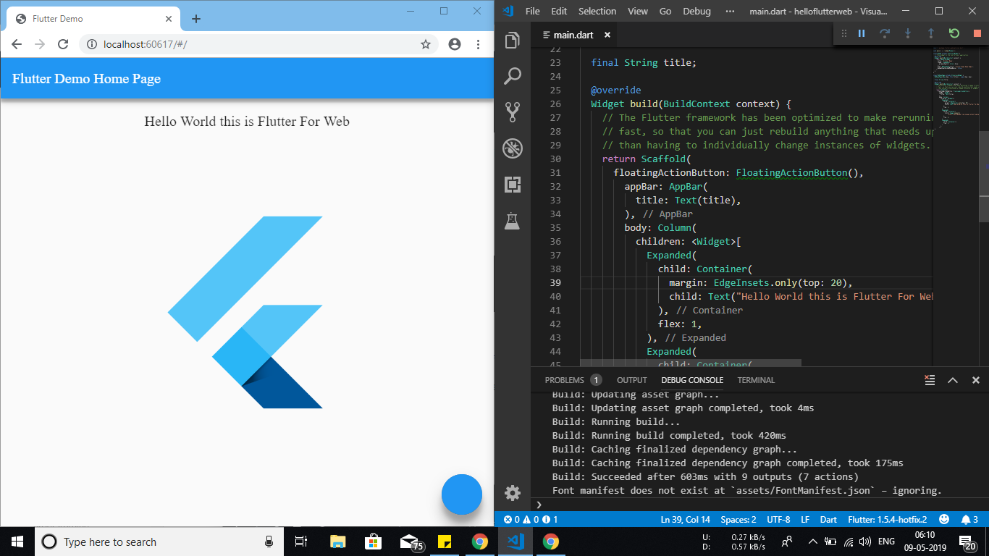This screenshot has height=556, width=989.
Task: Open the Extensions view
Action: click(x=513, y=185)
